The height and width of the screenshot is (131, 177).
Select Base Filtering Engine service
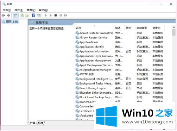119,88
